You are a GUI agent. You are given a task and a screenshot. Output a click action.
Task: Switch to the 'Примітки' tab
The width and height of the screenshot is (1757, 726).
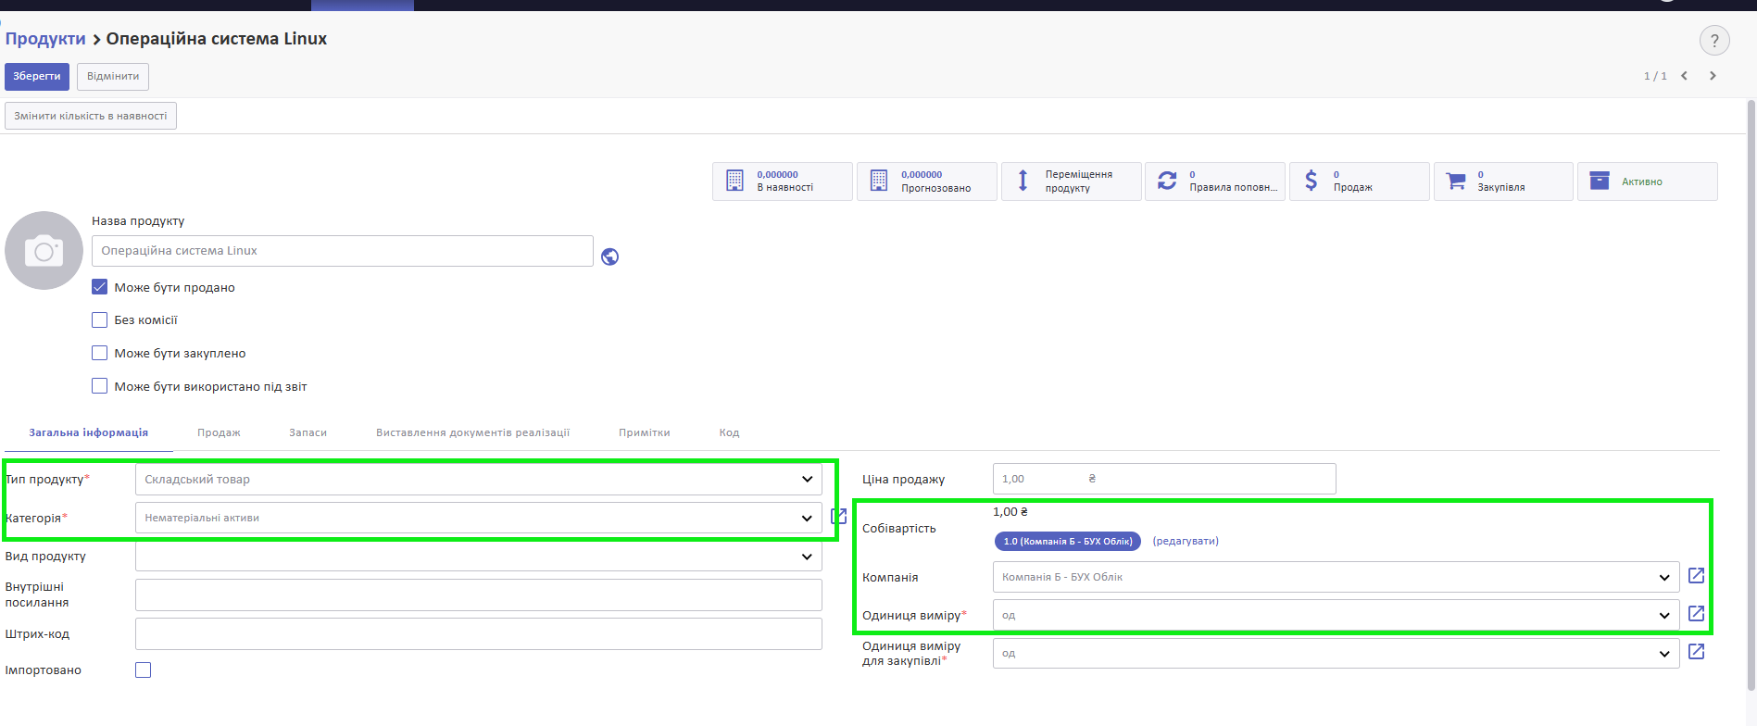click(645, 432)
